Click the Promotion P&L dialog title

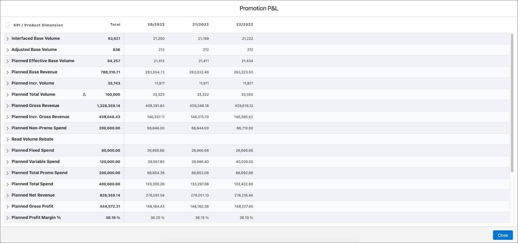[x=259, y=8]
